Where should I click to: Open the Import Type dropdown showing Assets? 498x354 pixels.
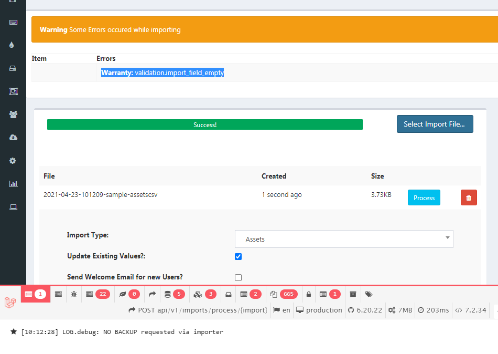[344, 238]
